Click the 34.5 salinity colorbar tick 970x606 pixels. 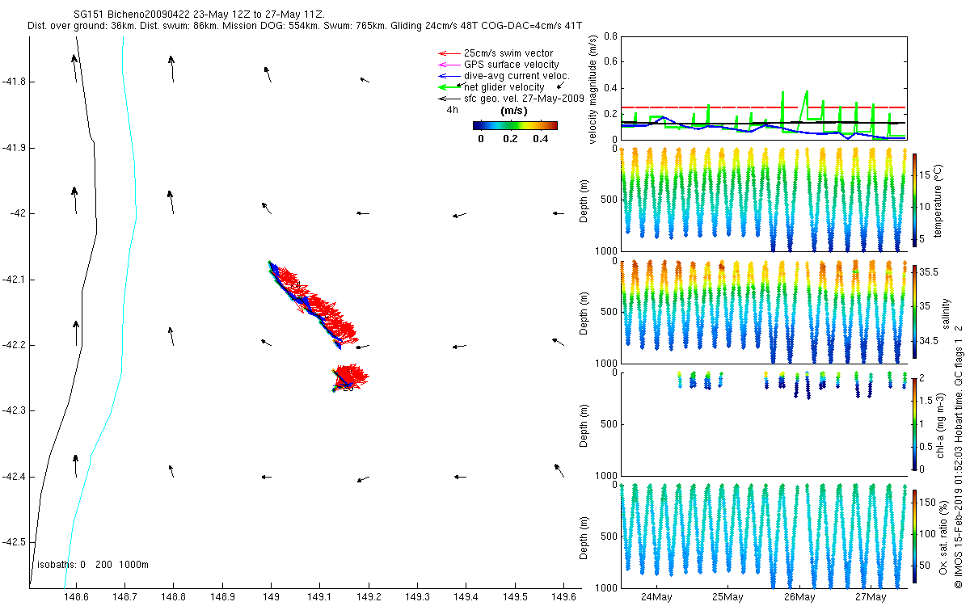click(928, 341)
